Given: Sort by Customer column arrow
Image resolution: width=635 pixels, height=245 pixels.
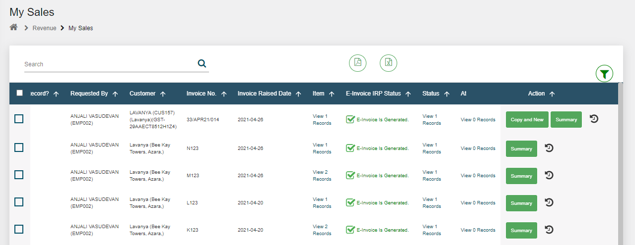Looking at the screenshot, I should [163, 94].
